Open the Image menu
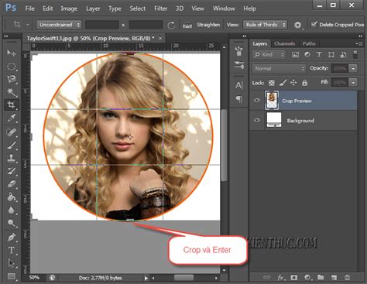Viewport: 367px width, 284px height. click(69, 9)
